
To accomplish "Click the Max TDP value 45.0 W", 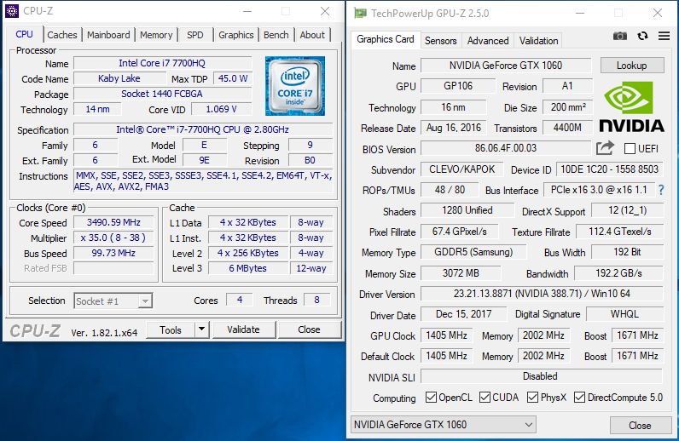I will (x=233, y=78).
